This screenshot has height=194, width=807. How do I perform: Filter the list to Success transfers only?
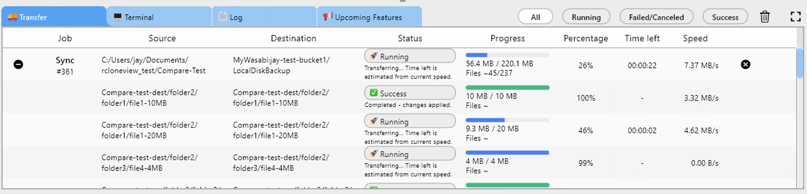pyautogui.click(x=725, y=17)
